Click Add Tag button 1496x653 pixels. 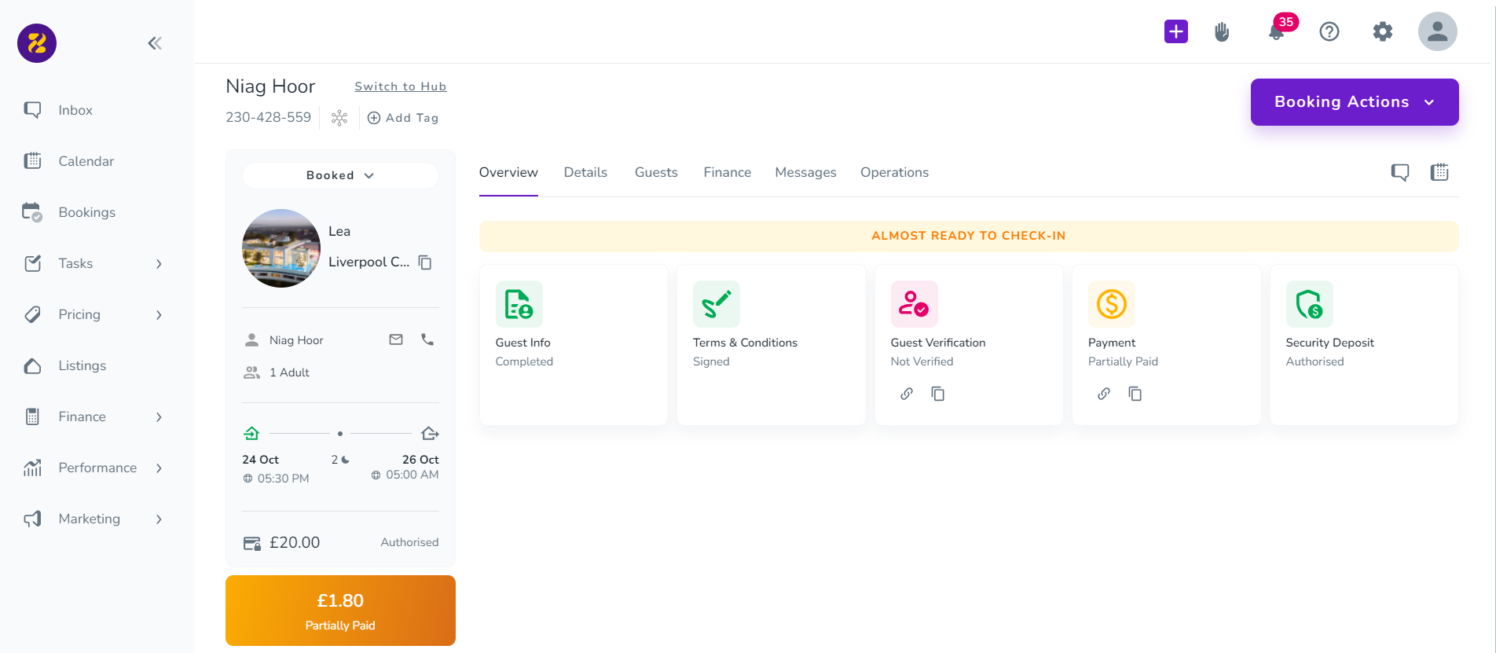(x=403, y=118)
